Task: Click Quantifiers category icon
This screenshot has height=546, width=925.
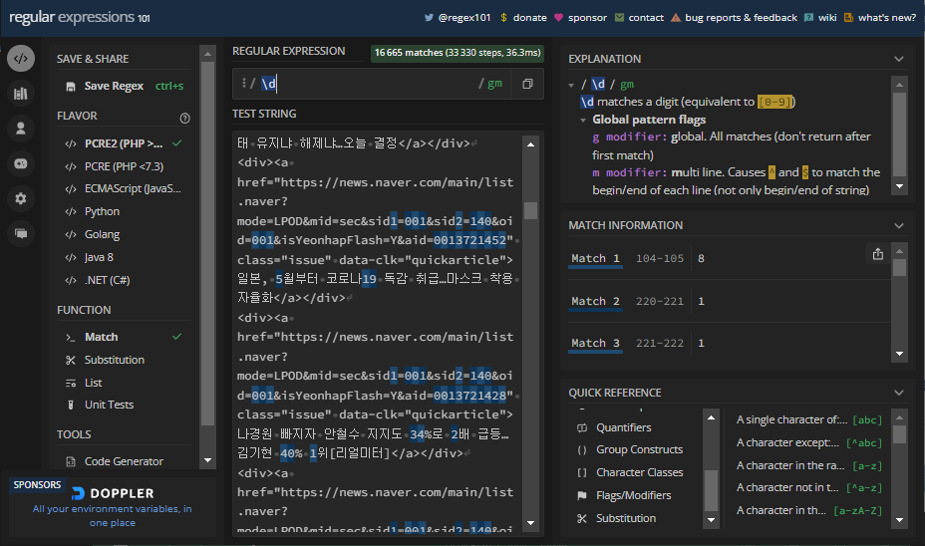Action: coord(582,428)
